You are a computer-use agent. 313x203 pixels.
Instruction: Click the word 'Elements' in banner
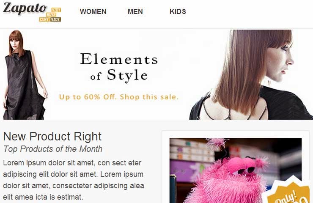click(x=119, y=59)
